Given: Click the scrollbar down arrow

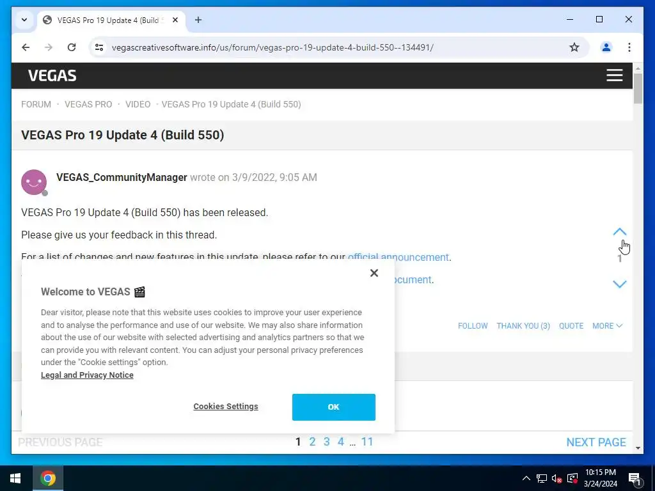Looking at the screenshot, I should [638, 448].
